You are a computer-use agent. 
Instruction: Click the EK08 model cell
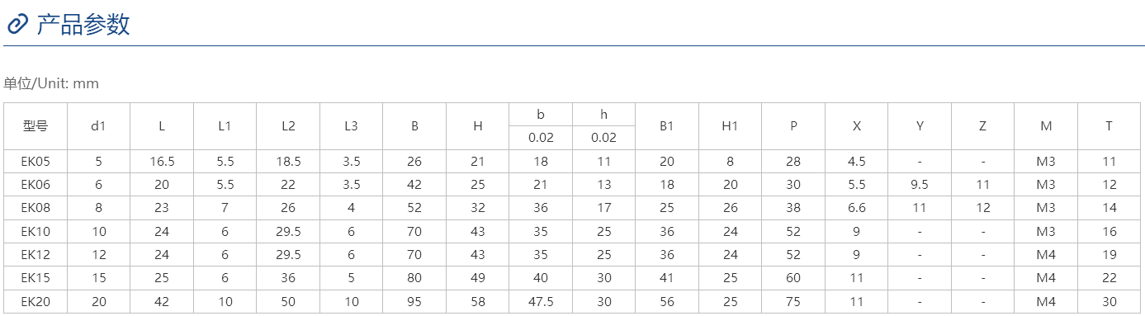[x=35, y=209]
